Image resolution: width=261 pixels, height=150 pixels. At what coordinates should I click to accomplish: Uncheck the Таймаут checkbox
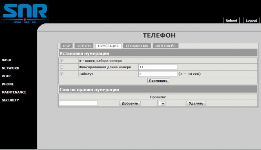62,74
